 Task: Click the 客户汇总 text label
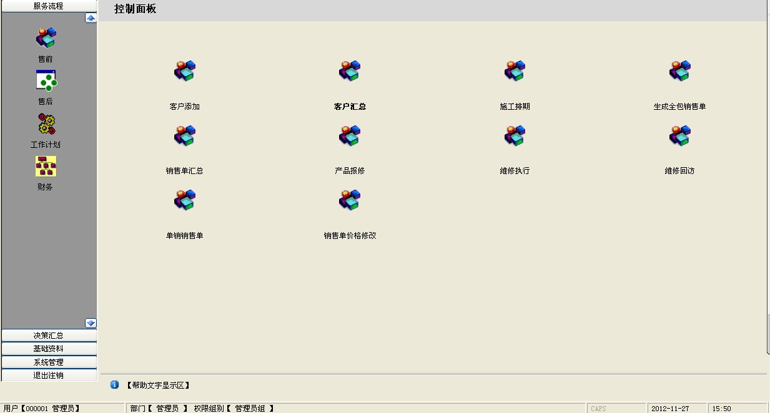pyautogui.click(x=350, y=107)
